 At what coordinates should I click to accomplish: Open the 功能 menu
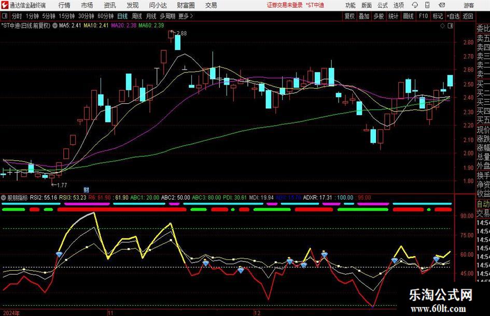point(351,5)
